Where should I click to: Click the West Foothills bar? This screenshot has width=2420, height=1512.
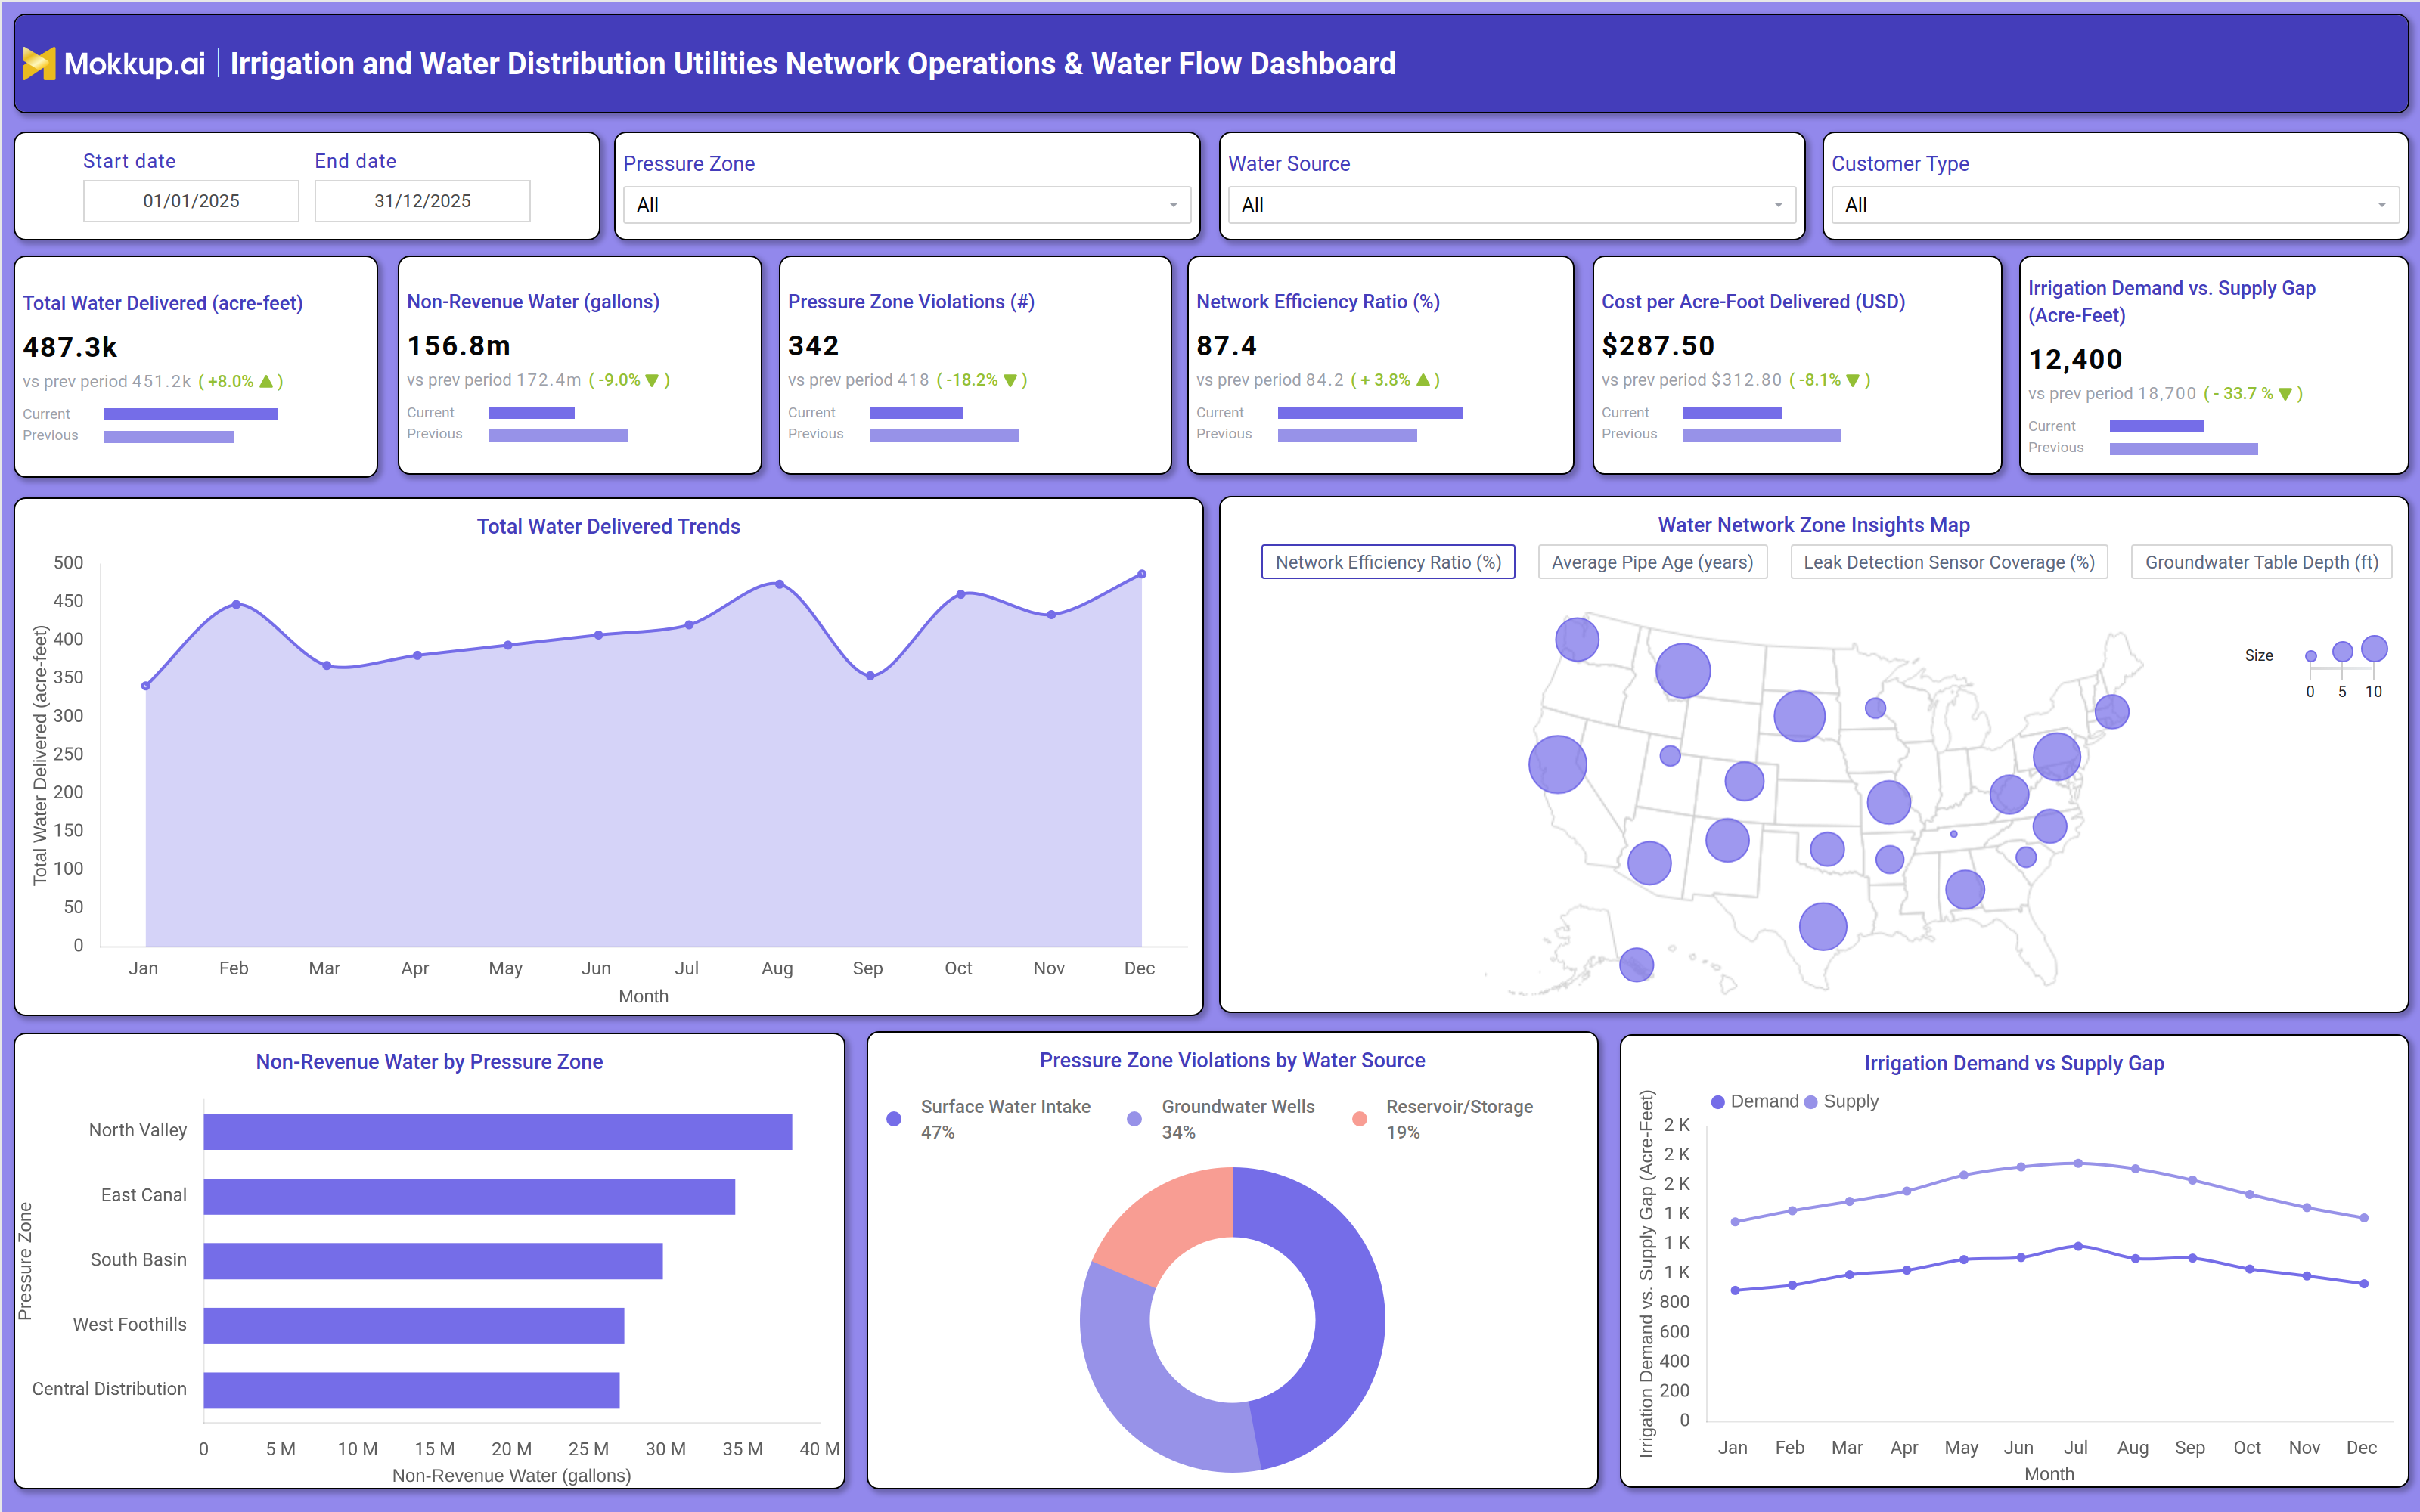[414, 1326]
